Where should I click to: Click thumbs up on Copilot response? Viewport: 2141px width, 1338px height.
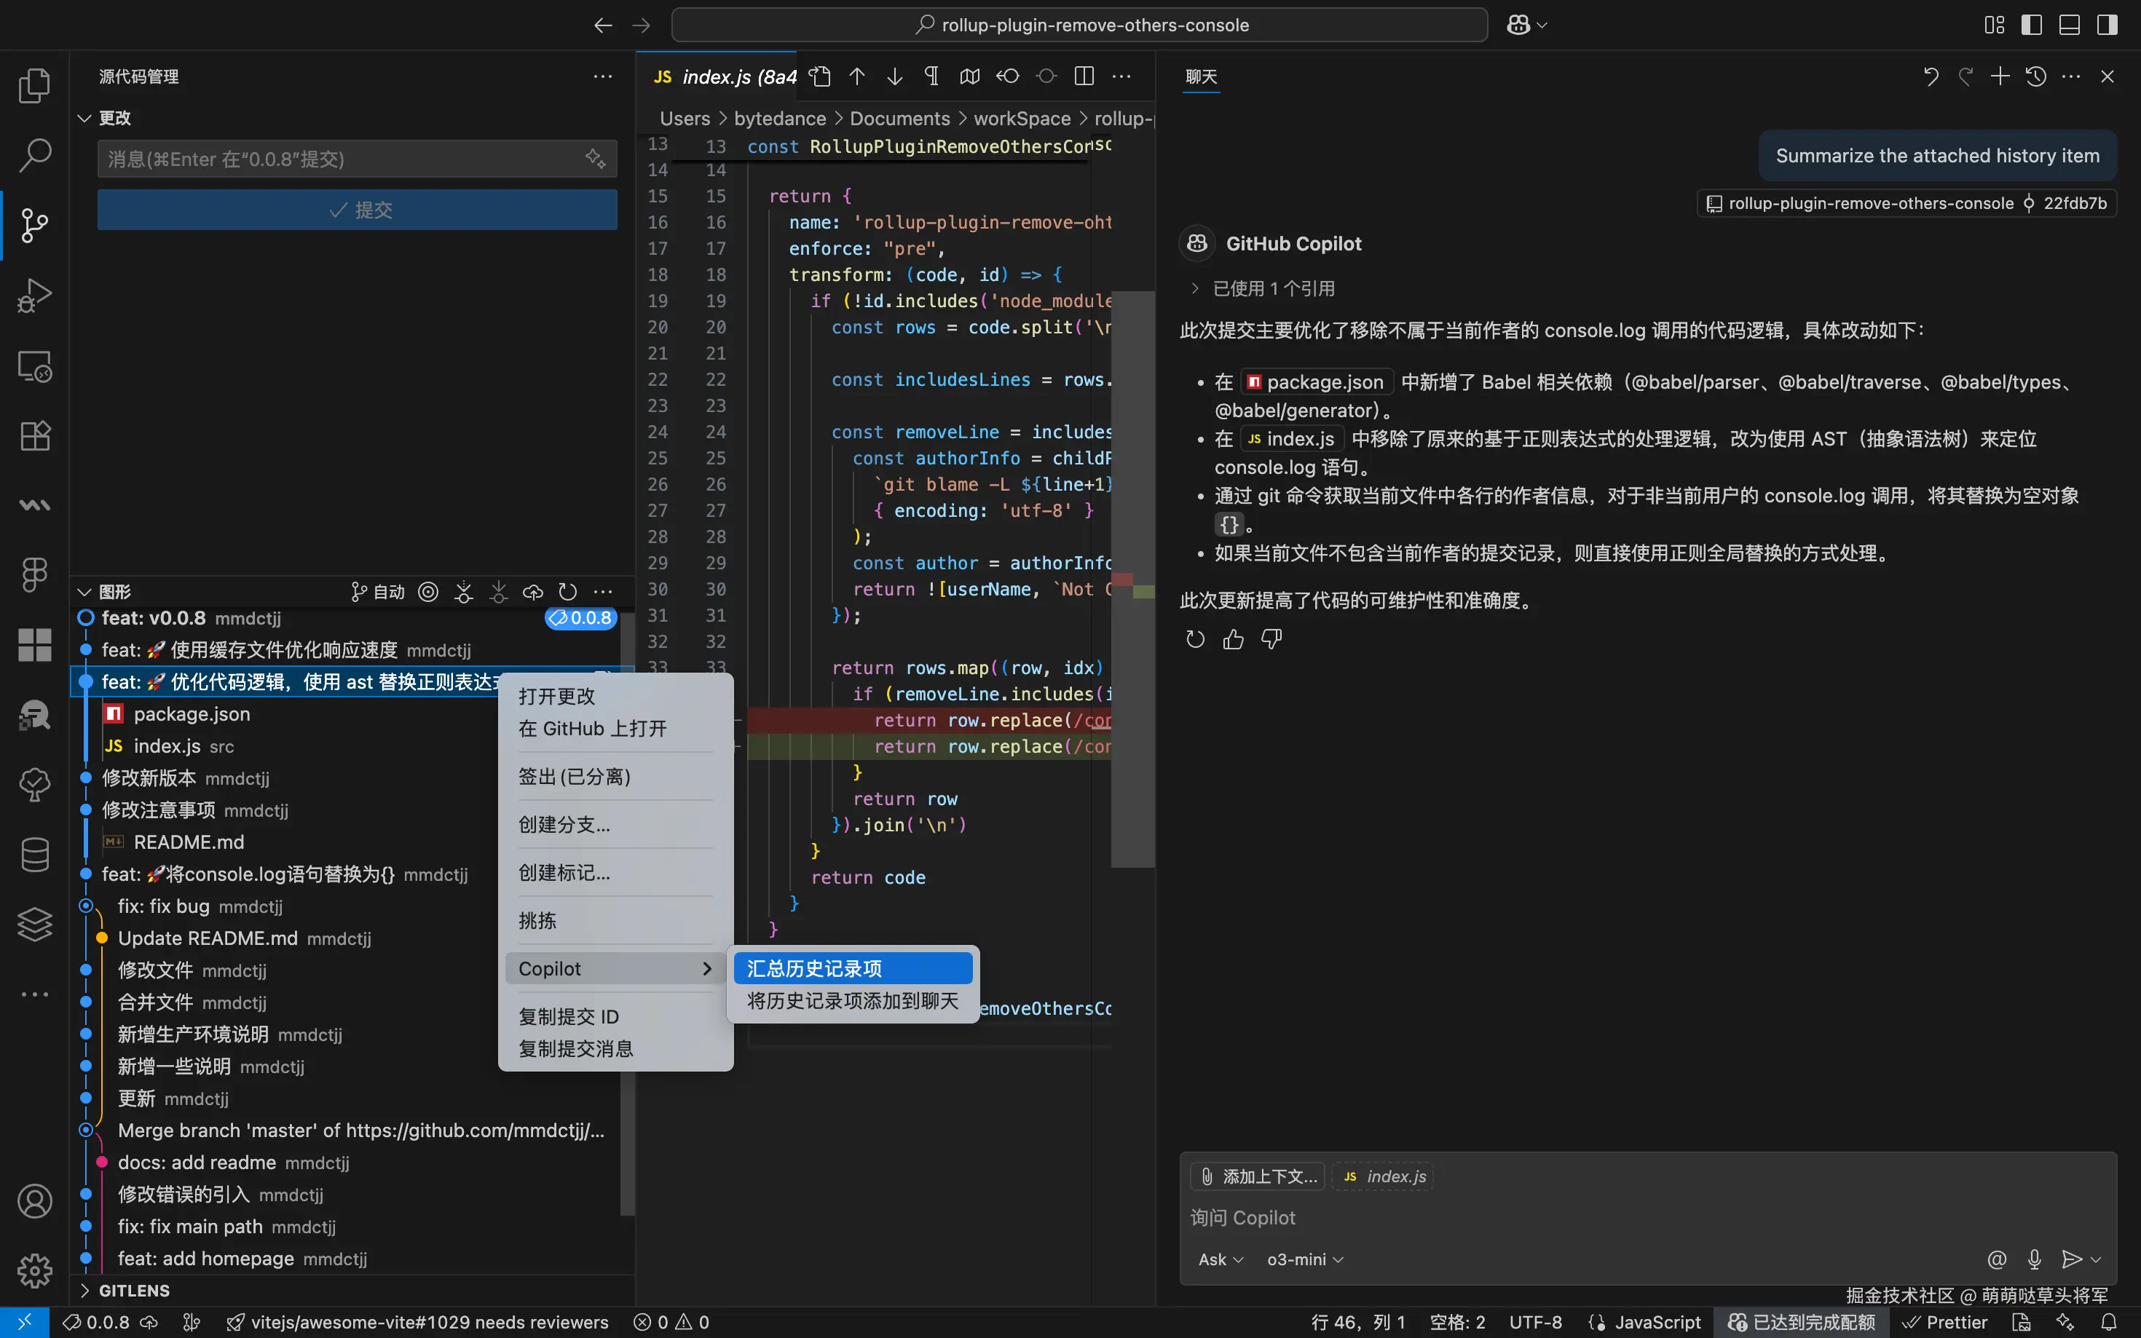(x=1233, y=639)
